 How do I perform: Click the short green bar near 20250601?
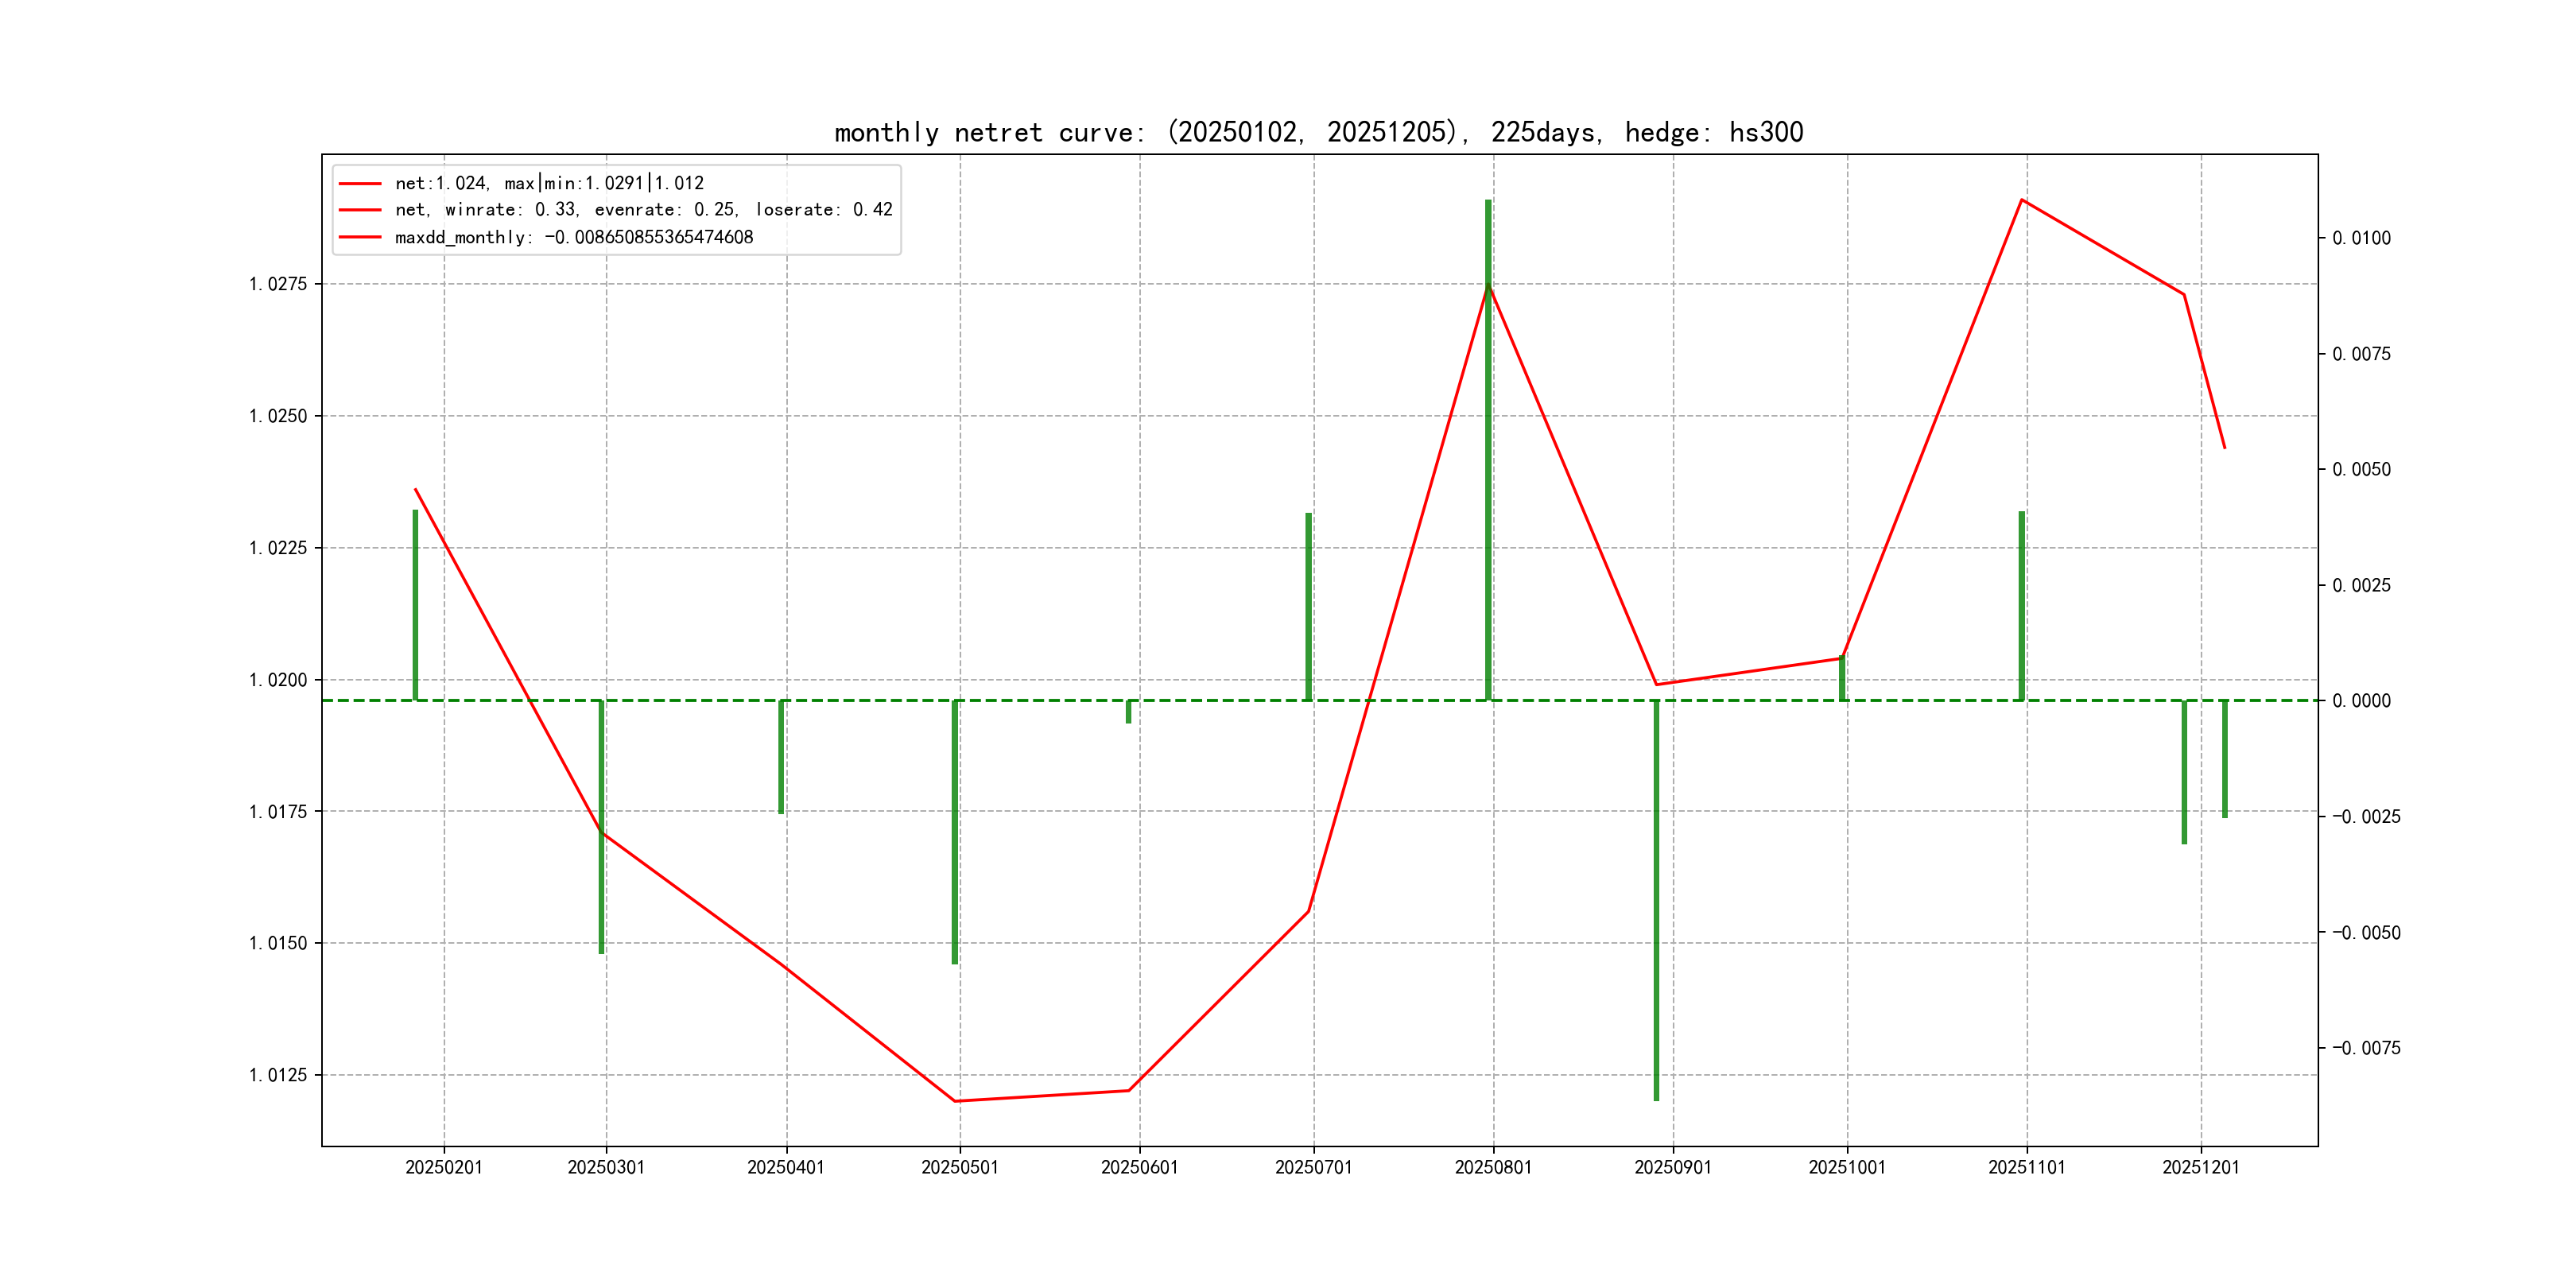point(1128,712)
